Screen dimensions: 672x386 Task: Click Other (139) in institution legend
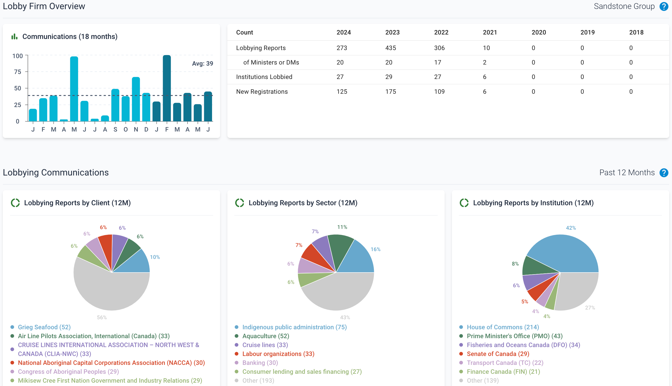tap(483, 380)
